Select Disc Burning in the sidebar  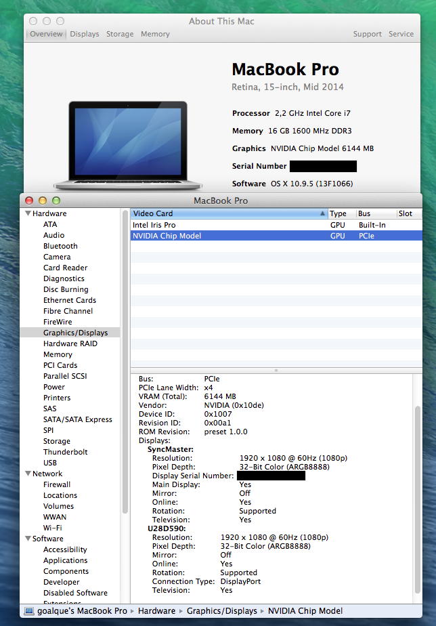(x=66, y=289)
